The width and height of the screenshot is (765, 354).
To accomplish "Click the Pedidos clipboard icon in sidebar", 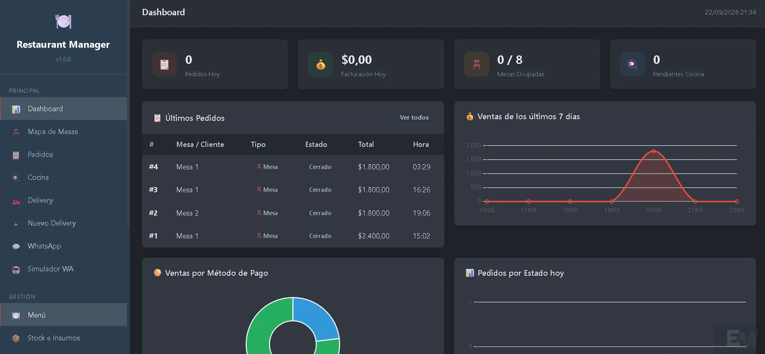I will point(16,155).
